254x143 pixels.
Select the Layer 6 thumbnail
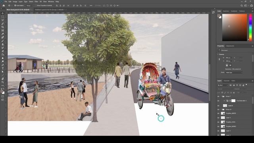(x=225, y=106)
